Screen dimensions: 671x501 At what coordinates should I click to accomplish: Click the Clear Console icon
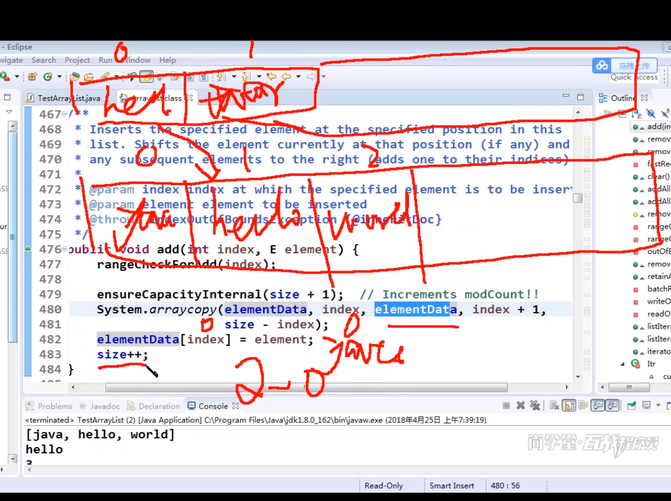tap(554, 405)
